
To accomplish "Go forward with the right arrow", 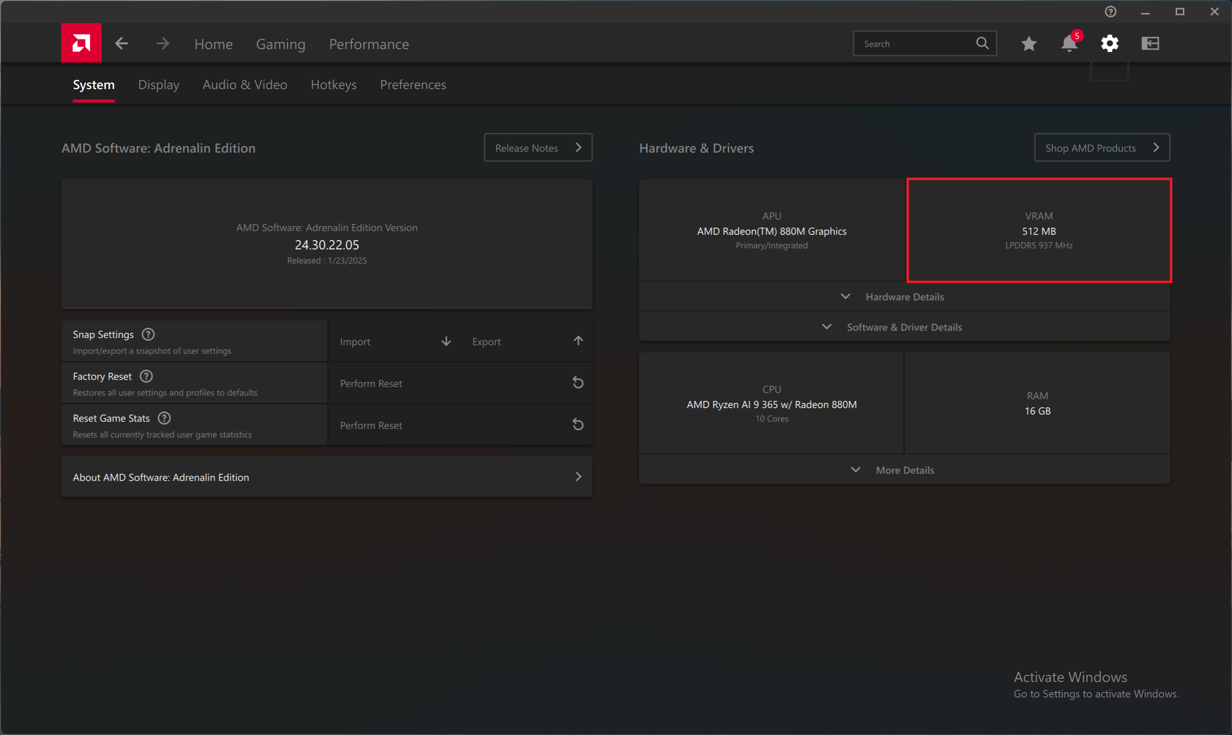I will click(162, 44).
